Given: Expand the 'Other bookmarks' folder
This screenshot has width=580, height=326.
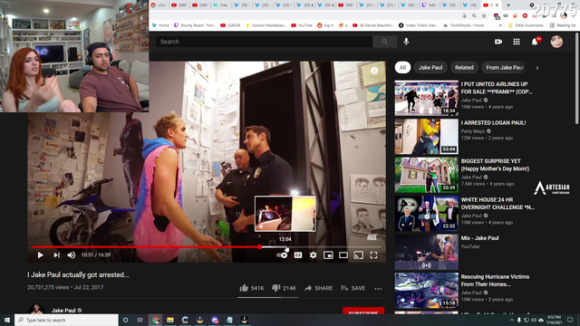Looking at the screenshot, I should [x=526, y=25].
